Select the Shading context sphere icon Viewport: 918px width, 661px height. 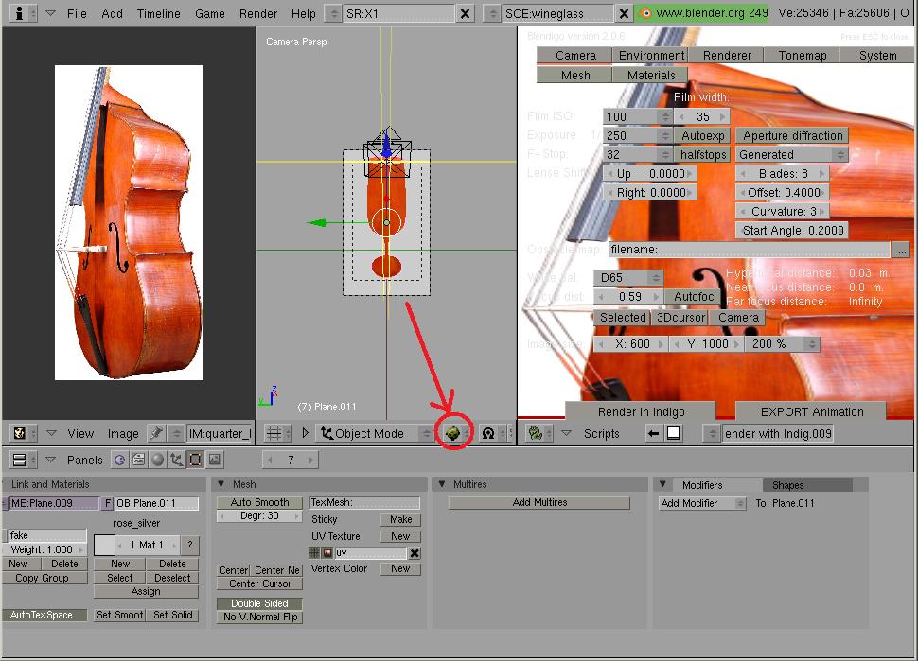tap(157, 460)
